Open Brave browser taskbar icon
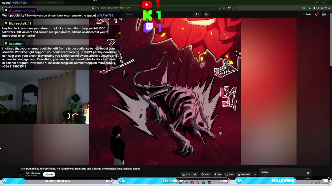The image size is (332, 186). pyautogui.click(x=198, y=183)
